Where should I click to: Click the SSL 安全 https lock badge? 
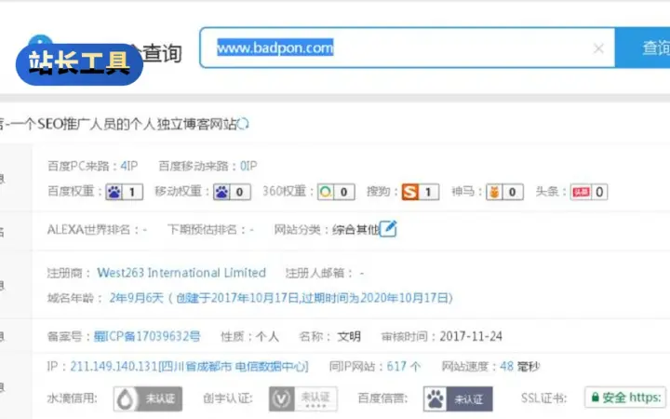(x=625, y=398)
